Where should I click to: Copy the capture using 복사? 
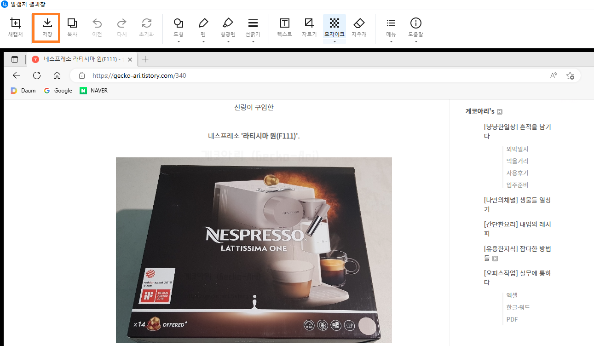point(72,28)
